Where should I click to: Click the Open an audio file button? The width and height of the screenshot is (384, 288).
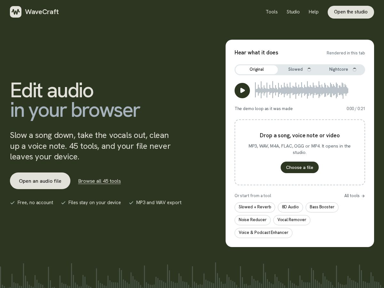[x=40, y=181]
